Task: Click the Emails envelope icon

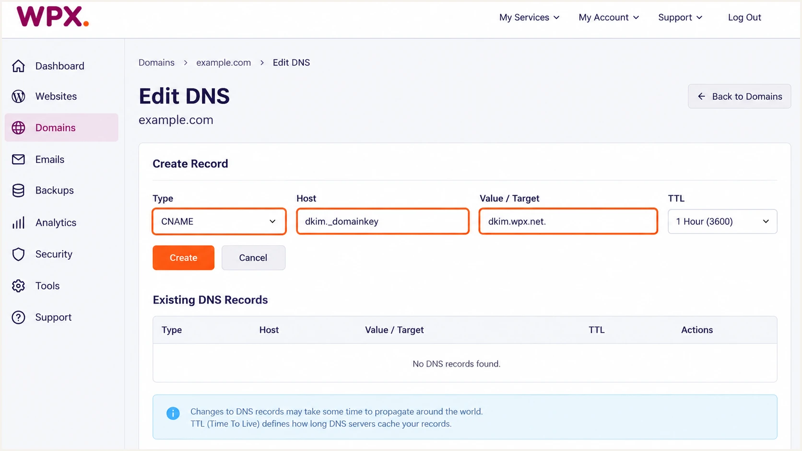Action: [18, 159]
